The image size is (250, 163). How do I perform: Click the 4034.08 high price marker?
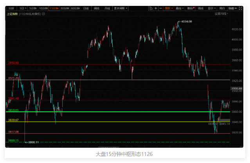click(x=185, y=22)
